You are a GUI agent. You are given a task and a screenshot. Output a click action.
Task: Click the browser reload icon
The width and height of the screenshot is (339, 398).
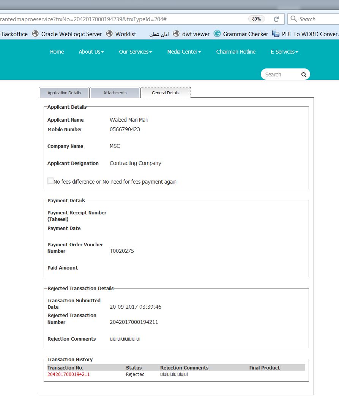coord(276,19)
